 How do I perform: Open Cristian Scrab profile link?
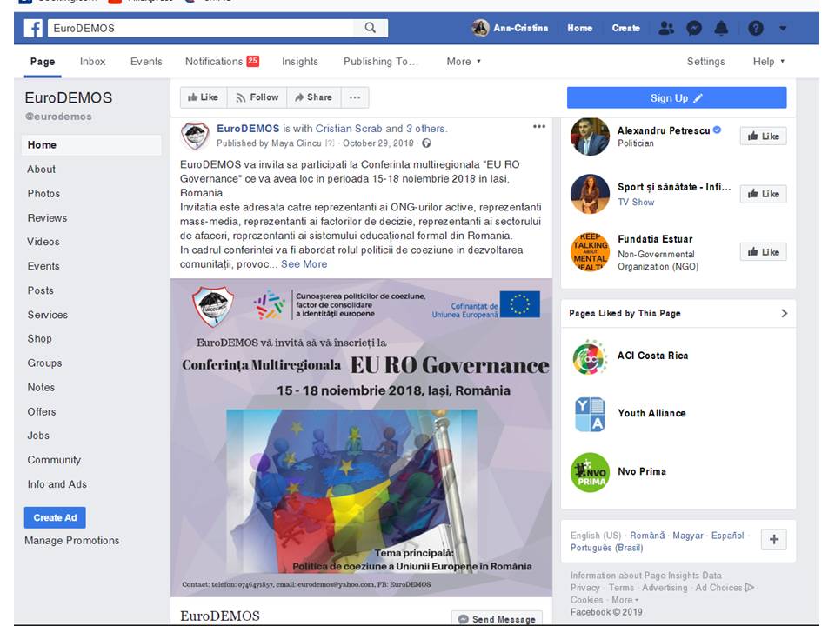coord(349,129)
